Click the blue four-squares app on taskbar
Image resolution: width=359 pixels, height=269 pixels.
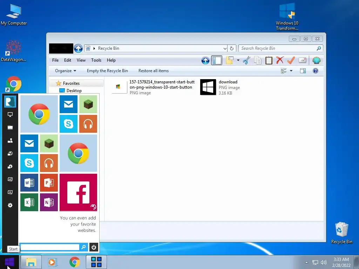coord(96,262)
